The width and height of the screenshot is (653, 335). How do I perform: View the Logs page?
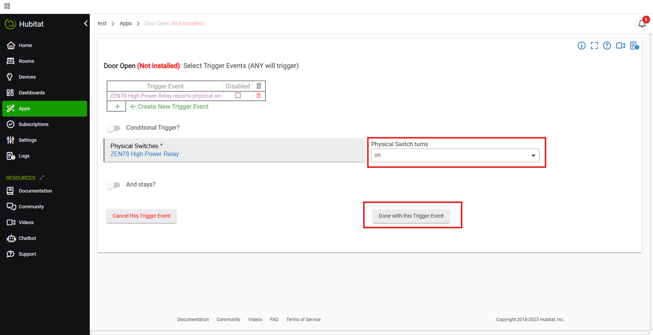click(x=45, y=156)
